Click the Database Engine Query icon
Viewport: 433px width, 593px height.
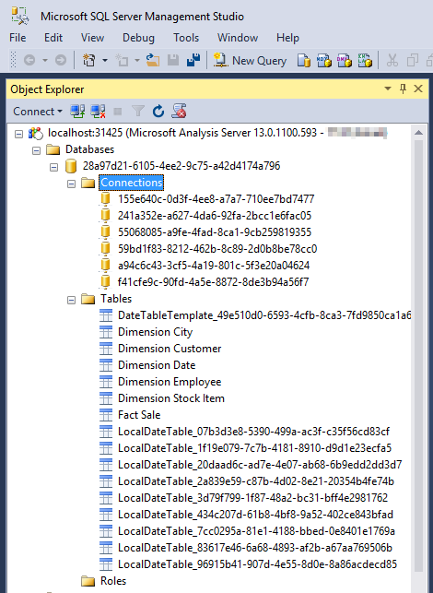(x=303, y=61)
